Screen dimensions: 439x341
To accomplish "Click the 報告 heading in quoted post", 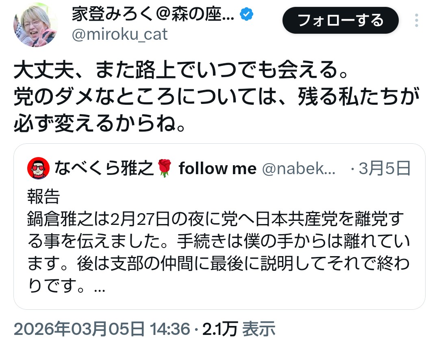I will tap(43, 197).
